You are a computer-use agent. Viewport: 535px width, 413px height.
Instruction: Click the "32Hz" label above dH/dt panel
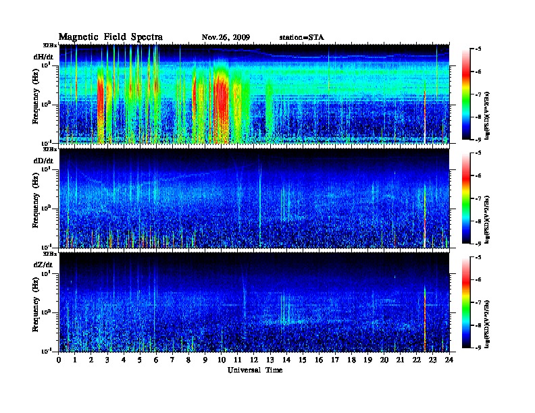[49, 45]
